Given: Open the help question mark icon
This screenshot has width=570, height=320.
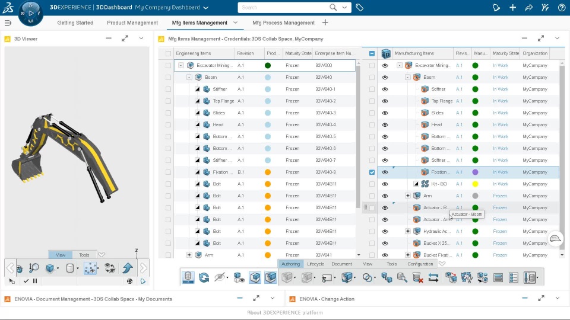Looking at the screenshot, I should [x=561, y=7].
